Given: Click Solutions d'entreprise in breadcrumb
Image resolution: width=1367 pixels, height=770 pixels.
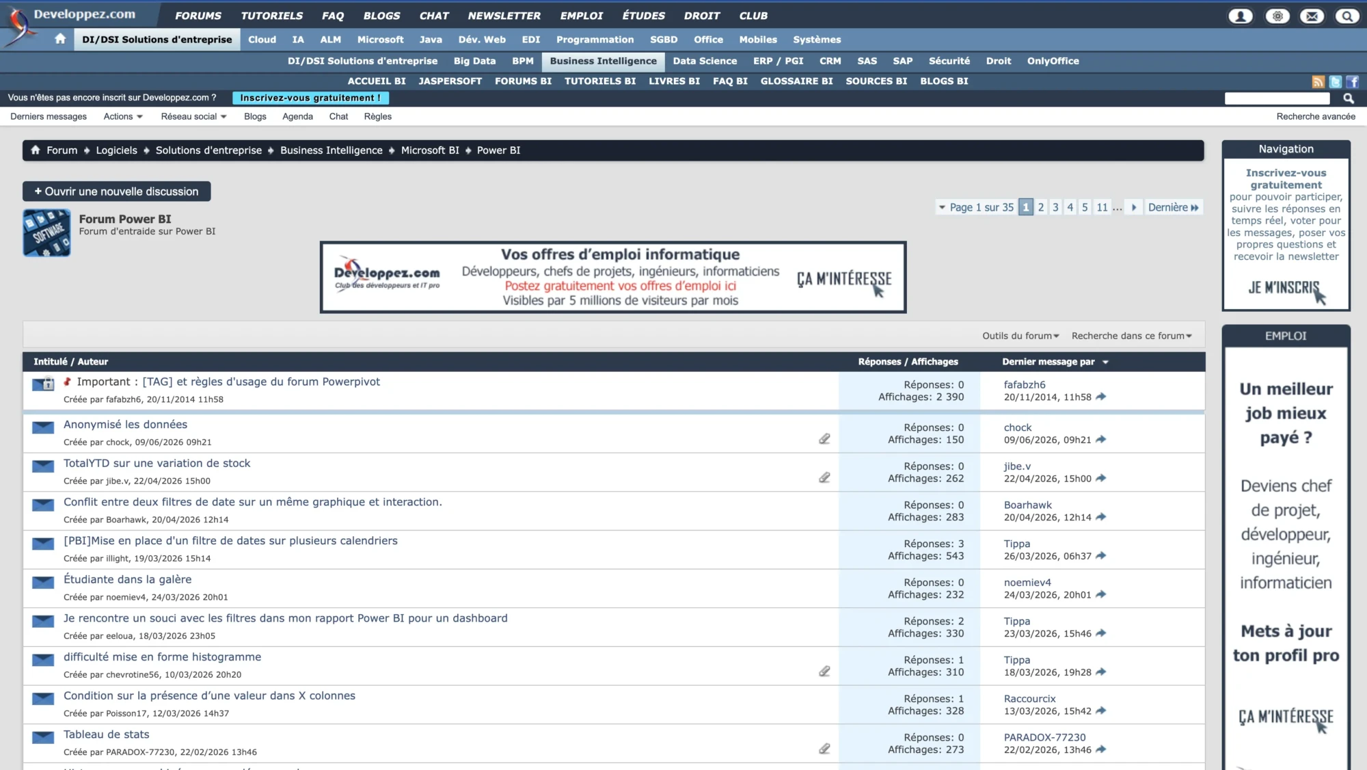Looking at the screenshot, I should point(208,150).
